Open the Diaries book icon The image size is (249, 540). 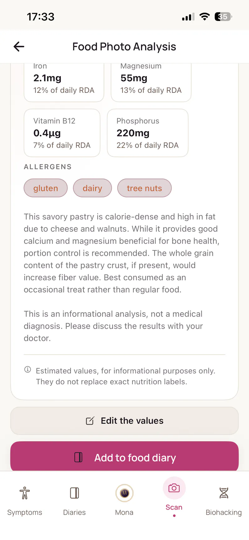pos(74,493)
